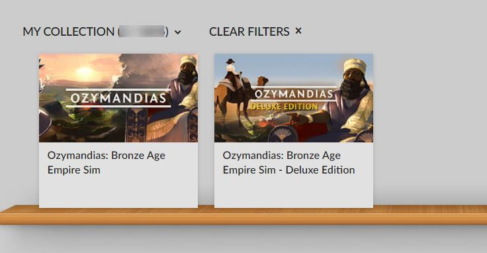Click the blurred collection count in parentheses
The image size is (487, 253).
(142, 31)
